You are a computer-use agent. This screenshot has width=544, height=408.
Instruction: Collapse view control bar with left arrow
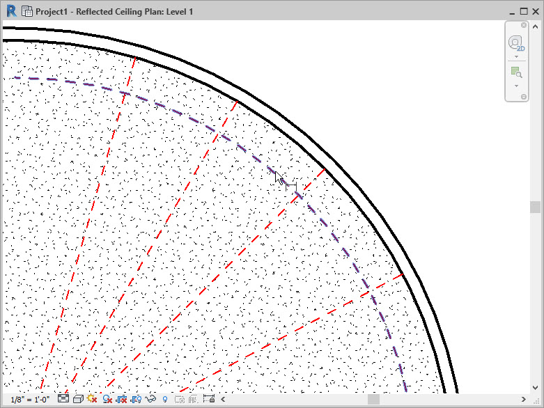click(223, 400)
